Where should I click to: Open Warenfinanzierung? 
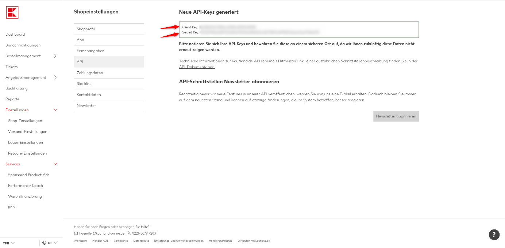25,196
